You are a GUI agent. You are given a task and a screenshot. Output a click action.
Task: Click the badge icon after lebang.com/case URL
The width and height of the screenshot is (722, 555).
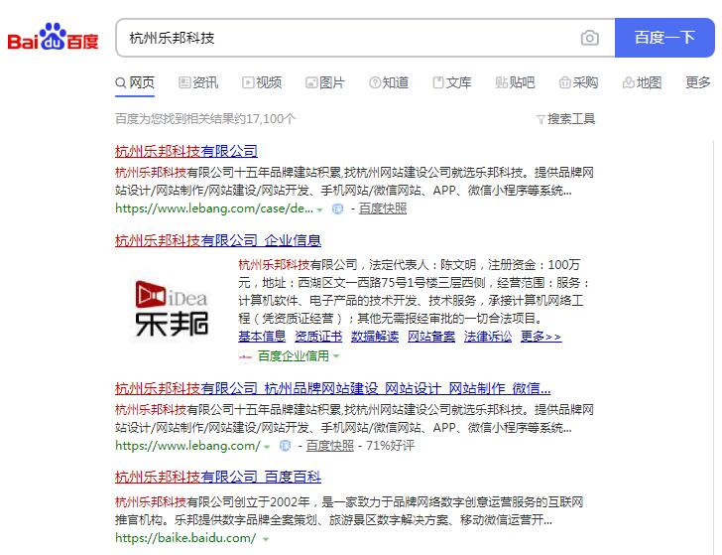pos(337,208)
